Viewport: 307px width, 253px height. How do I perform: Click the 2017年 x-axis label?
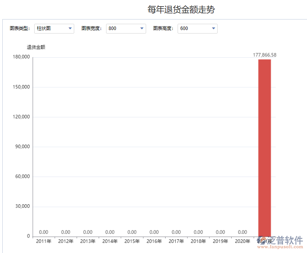176,241
